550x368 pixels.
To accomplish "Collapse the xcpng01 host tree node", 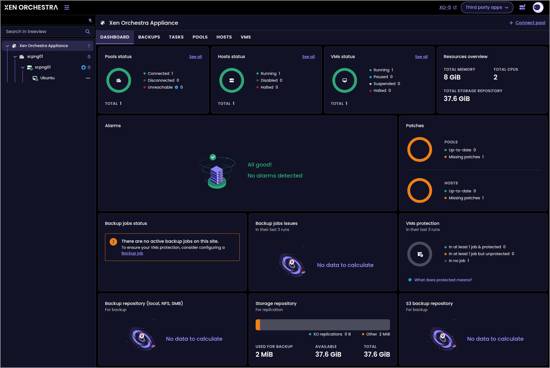I will pyautogui.click(x=23, y=67).
